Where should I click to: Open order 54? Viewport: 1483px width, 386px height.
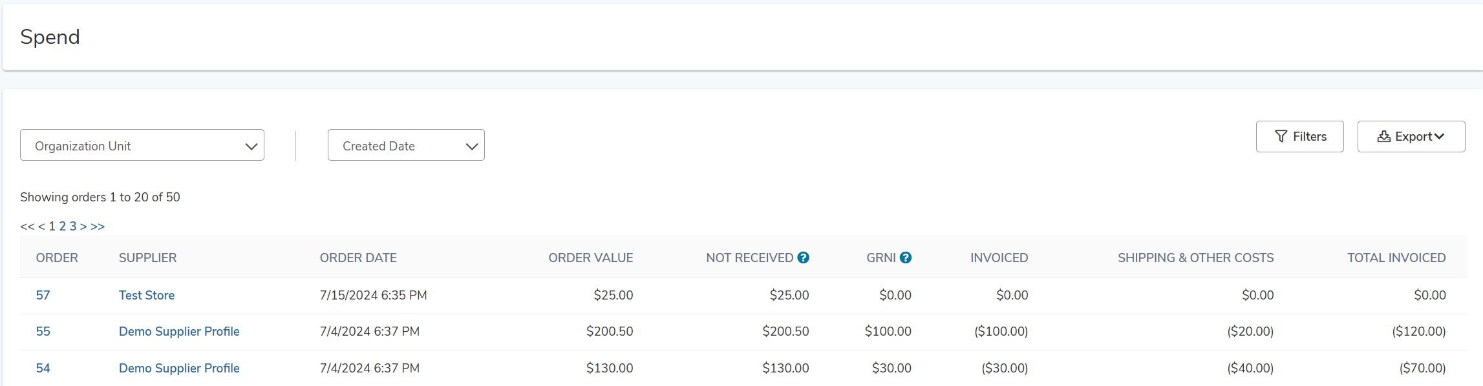point(43,368)
